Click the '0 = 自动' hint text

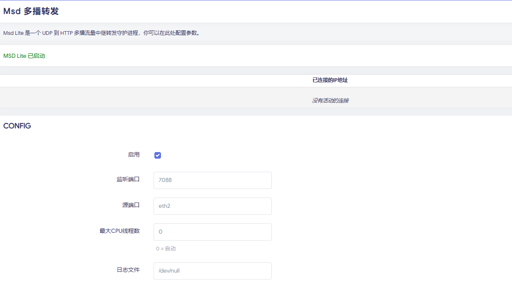pyautogui.click(x=166, y=249)
